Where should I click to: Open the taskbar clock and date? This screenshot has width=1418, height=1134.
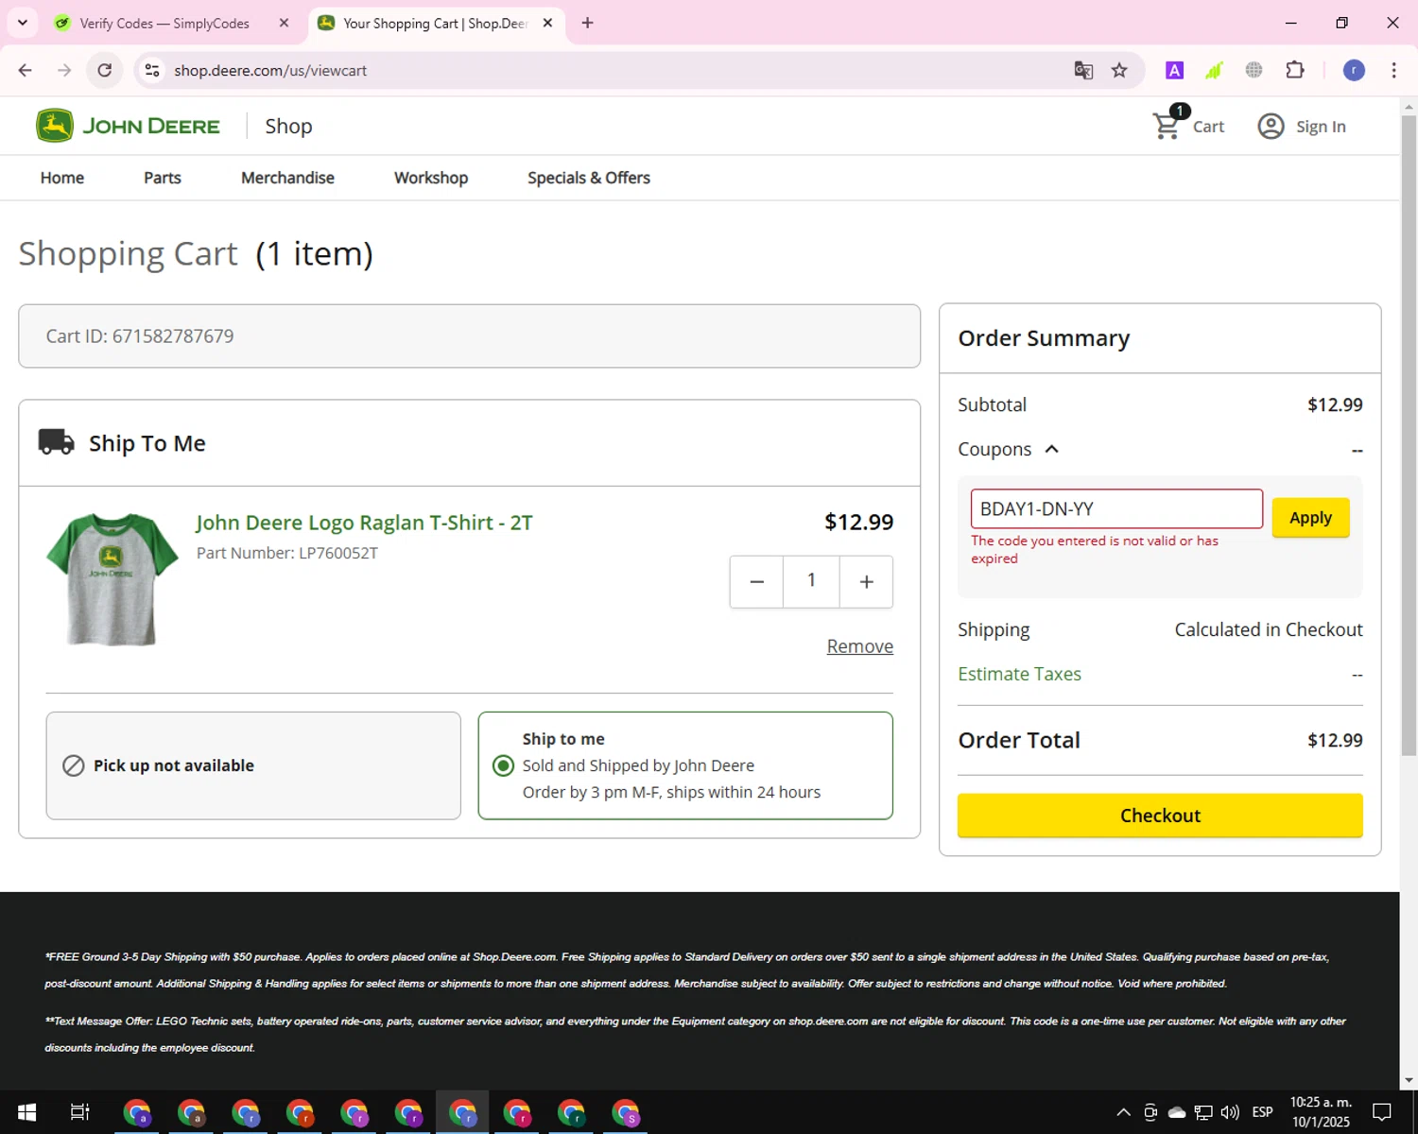point(1321,1112)
